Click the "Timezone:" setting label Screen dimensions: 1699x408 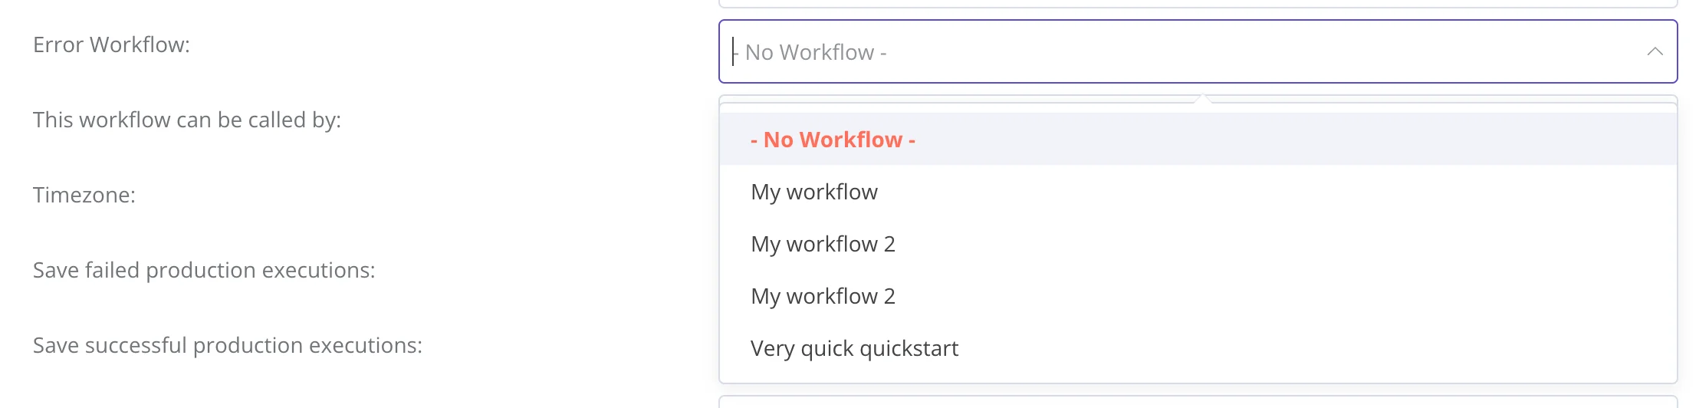point(84,195)
